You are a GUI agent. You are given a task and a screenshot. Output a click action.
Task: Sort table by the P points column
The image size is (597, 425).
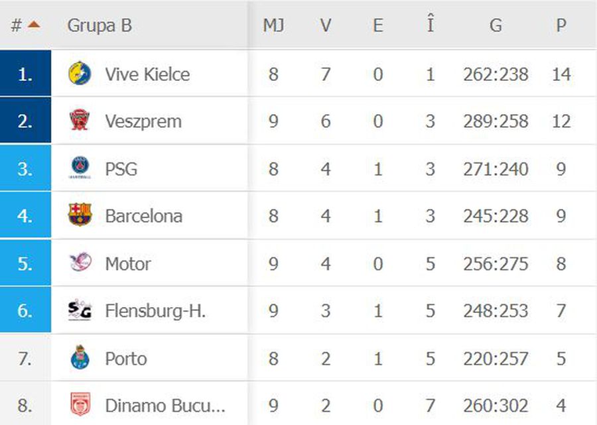(561, 25)
